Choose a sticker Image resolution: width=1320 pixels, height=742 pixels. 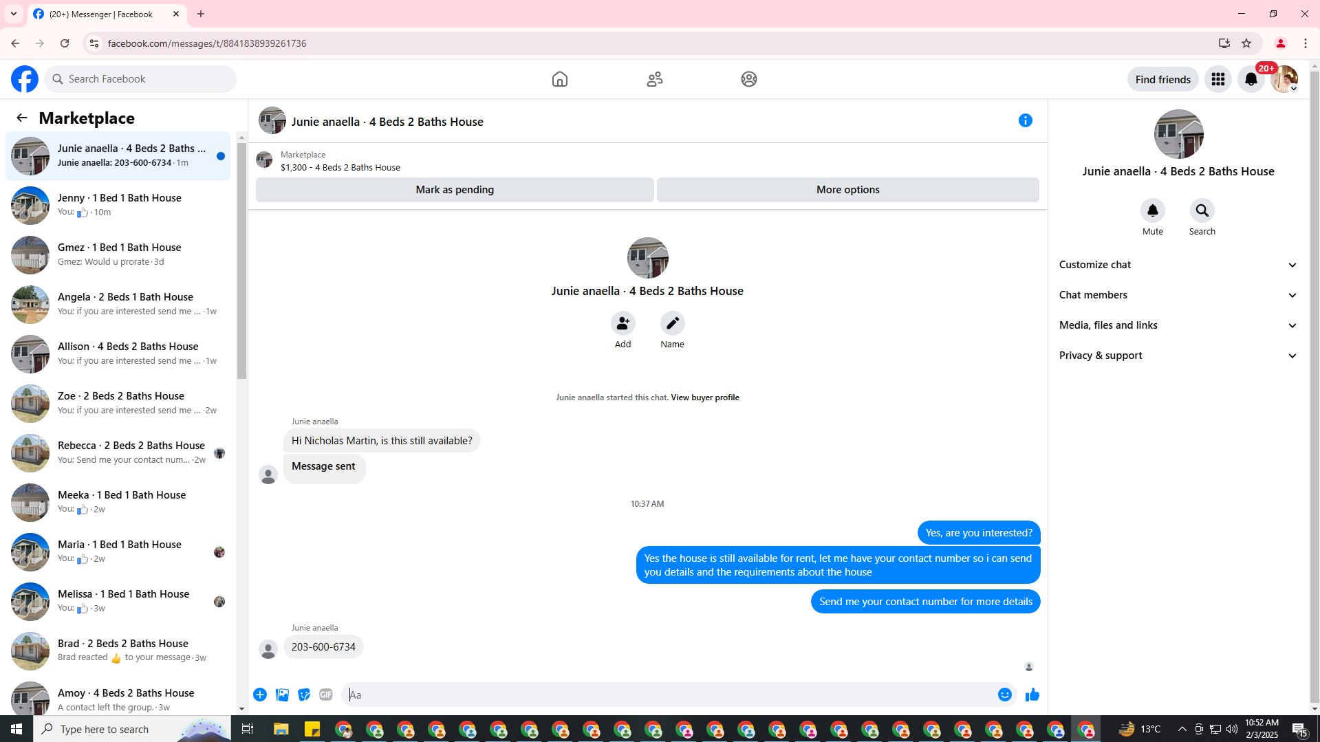tap(304, 695)
